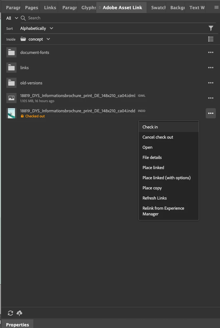Select File details menu item
The height and width of the screenshot is (328, 220).
169,158
